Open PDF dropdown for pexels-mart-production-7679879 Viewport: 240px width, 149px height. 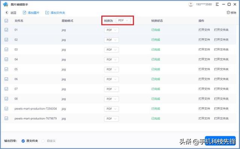(111, 119)
